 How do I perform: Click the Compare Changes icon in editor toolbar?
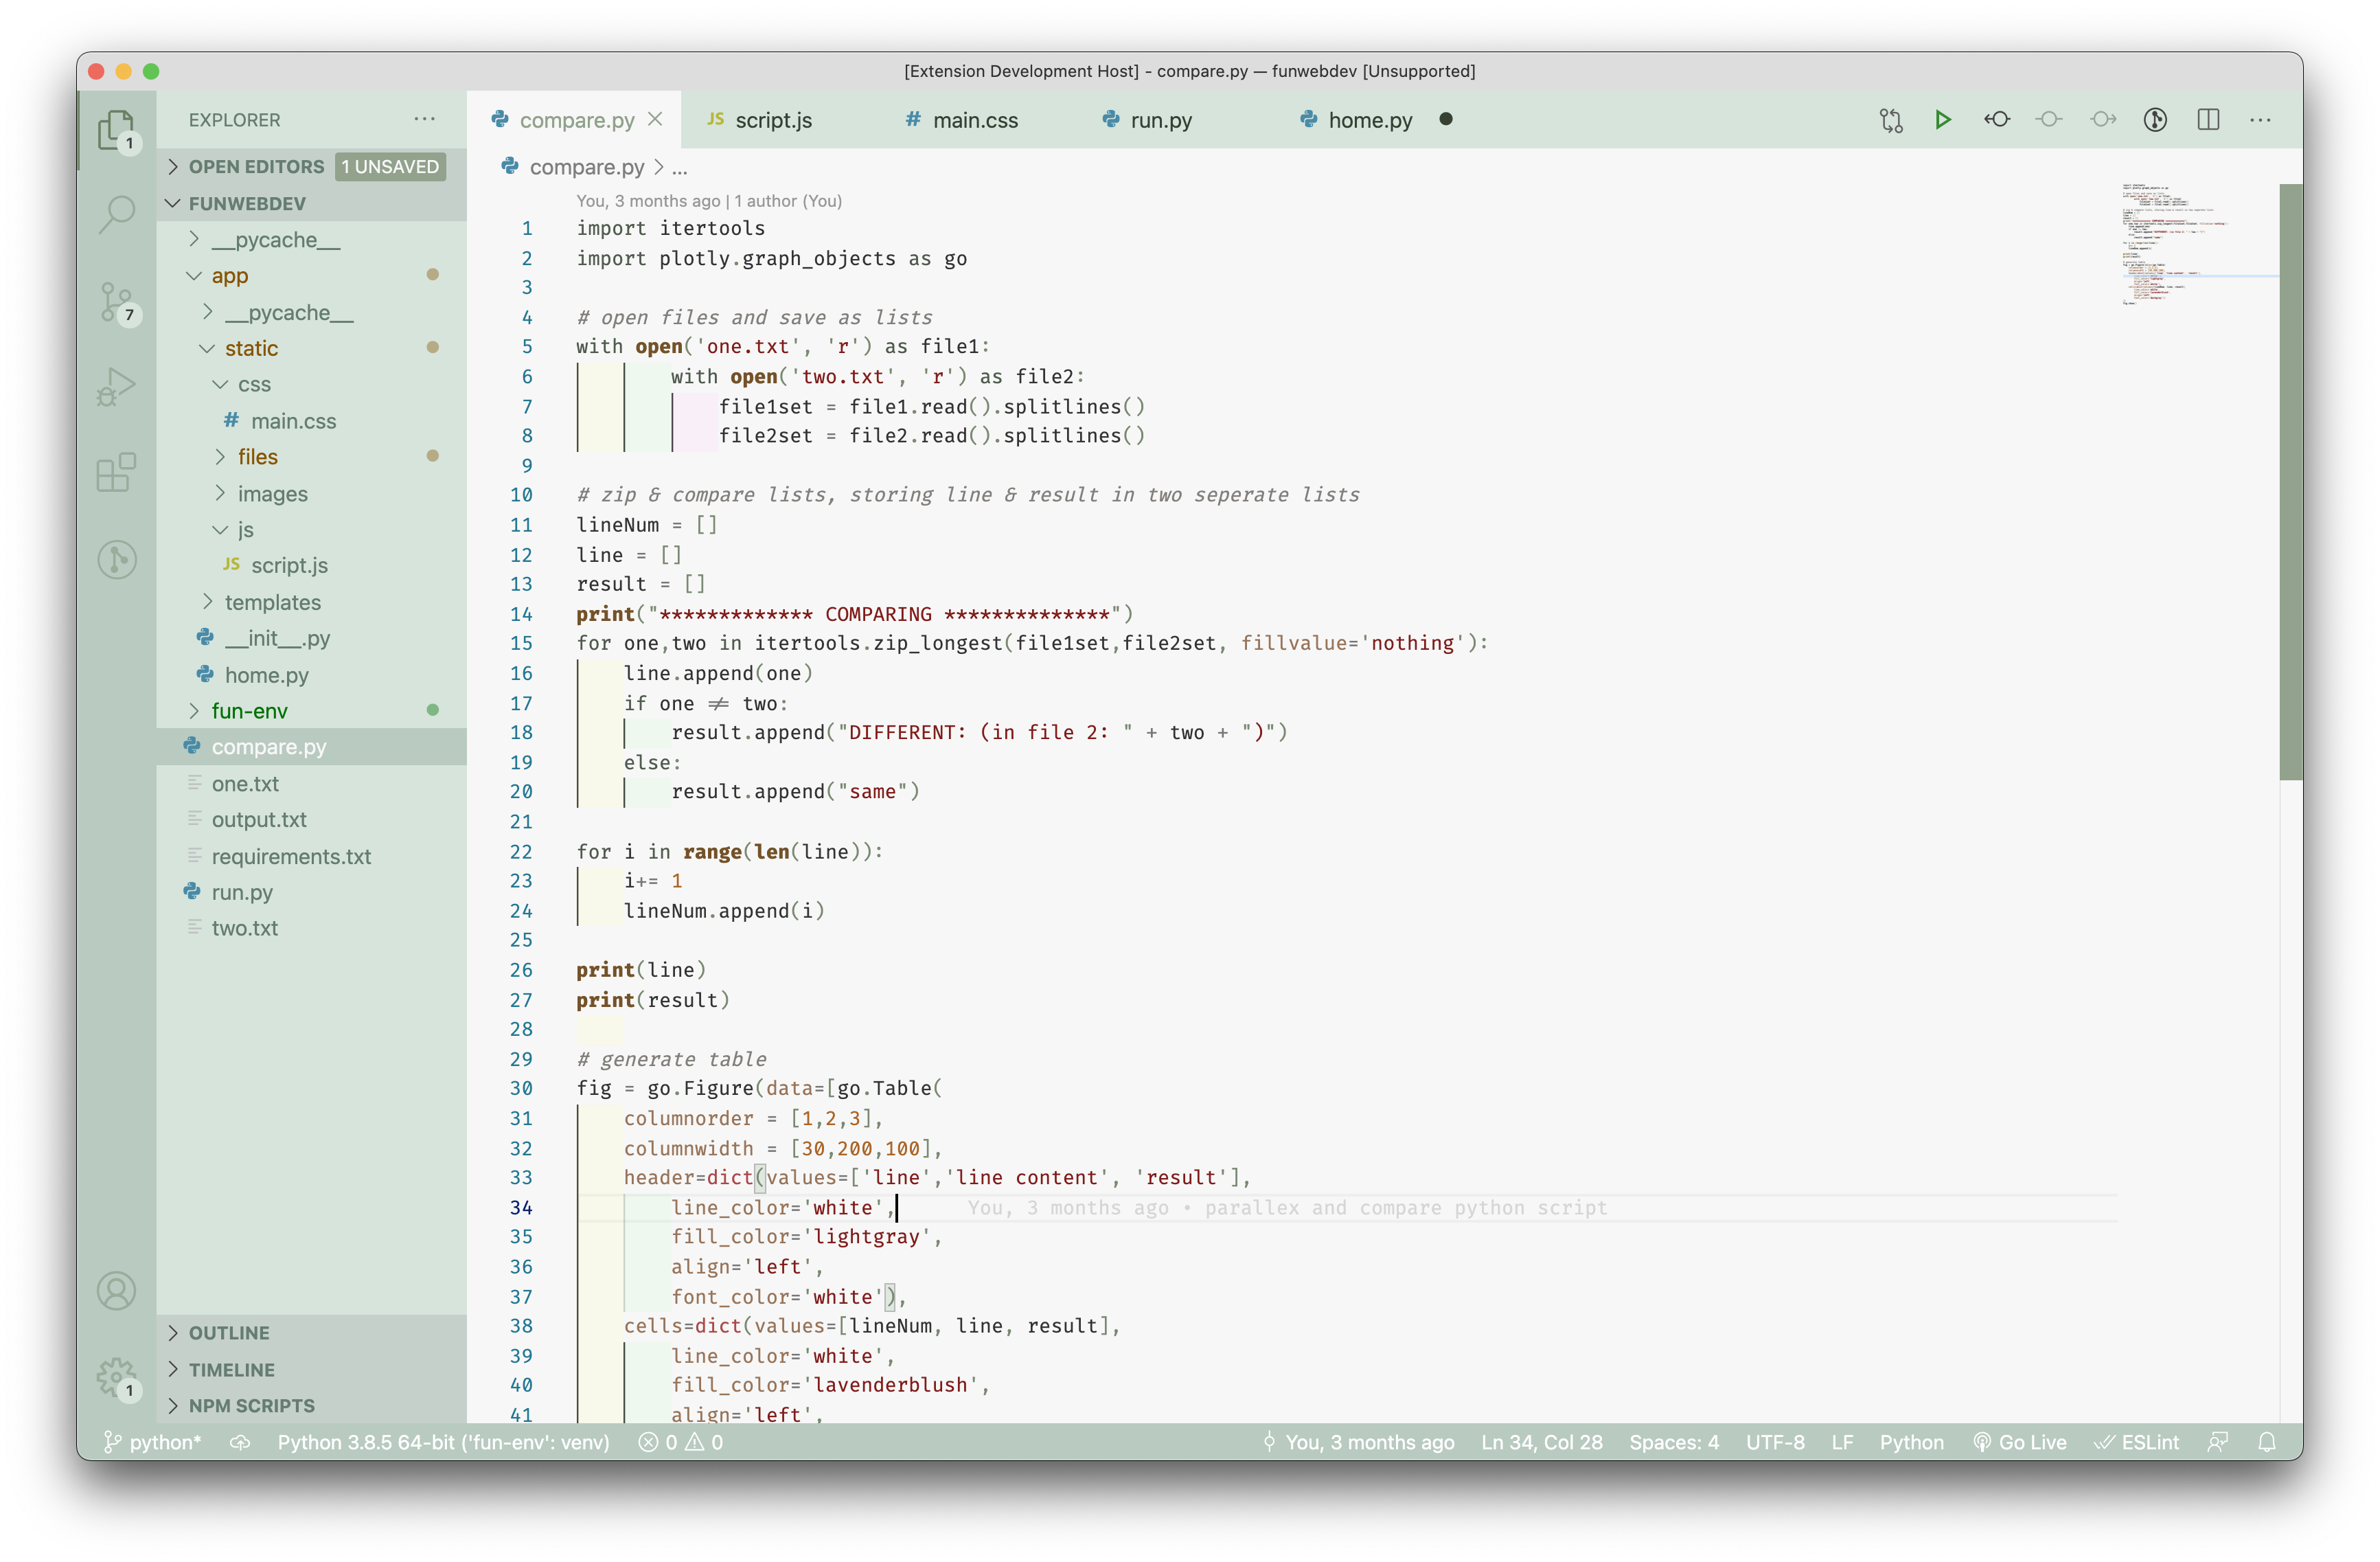pos(1890,120)
